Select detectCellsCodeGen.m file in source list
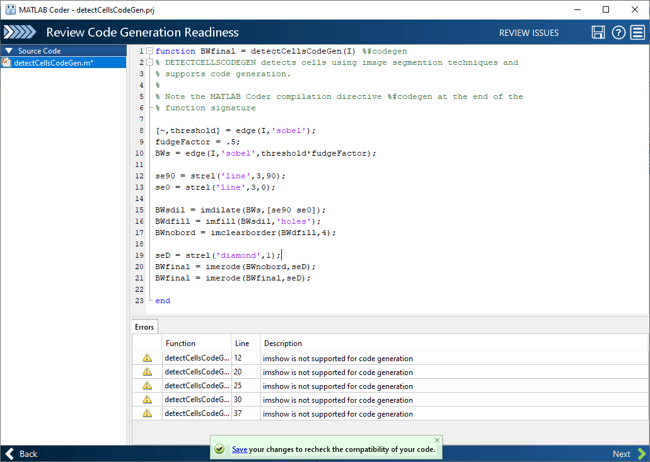 click(53, 62)
